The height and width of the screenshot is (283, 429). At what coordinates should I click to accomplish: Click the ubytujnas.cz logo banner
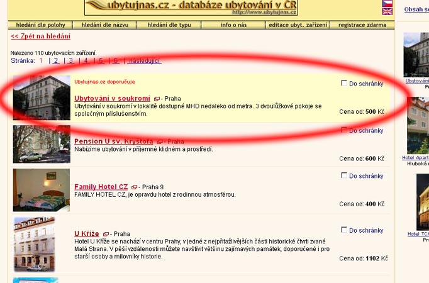coord(191,8)
